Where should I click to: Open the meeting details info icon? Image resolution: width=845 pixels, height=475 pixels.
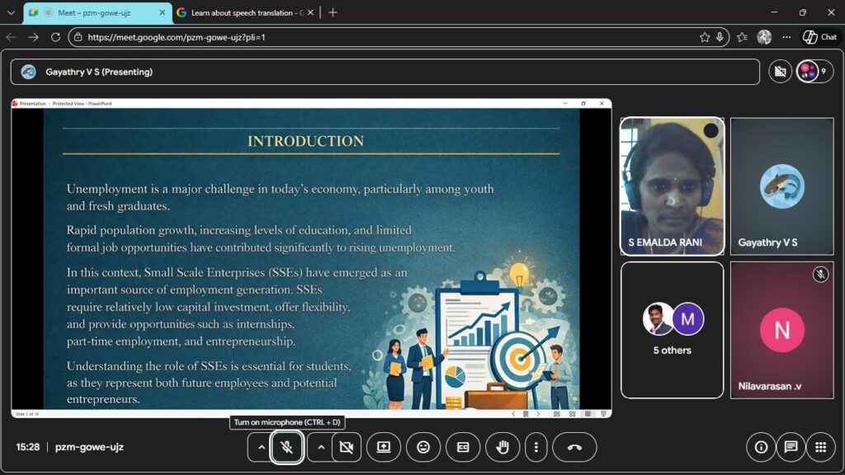[761, 447]
